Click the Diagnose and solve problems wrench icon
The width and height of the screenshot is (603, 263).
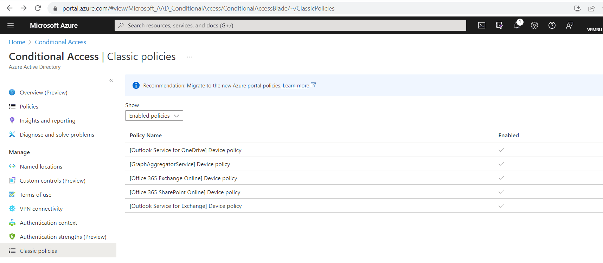(12, 134)
